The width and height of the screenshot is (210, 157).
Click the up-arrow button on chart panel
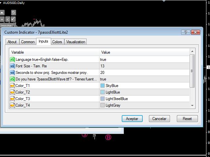click(x=2, y=13)
